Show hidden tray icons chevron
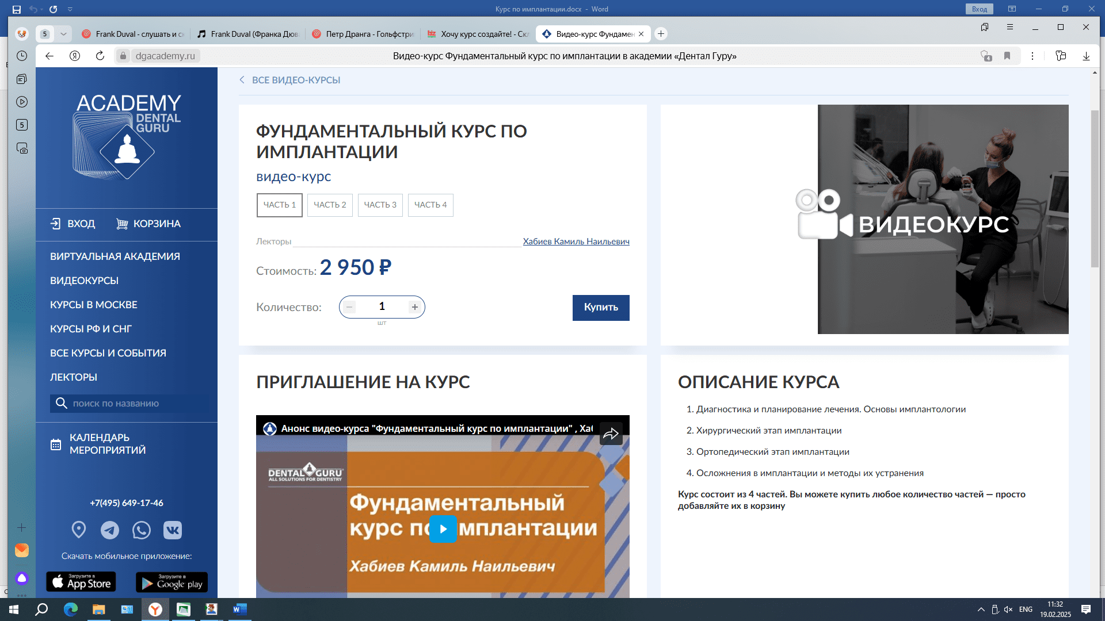 pos(981,609)
